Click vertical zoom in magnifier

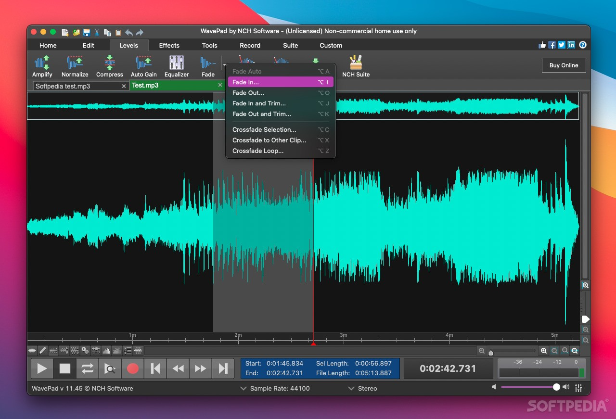pyautogui.click(x=585, y=285)
